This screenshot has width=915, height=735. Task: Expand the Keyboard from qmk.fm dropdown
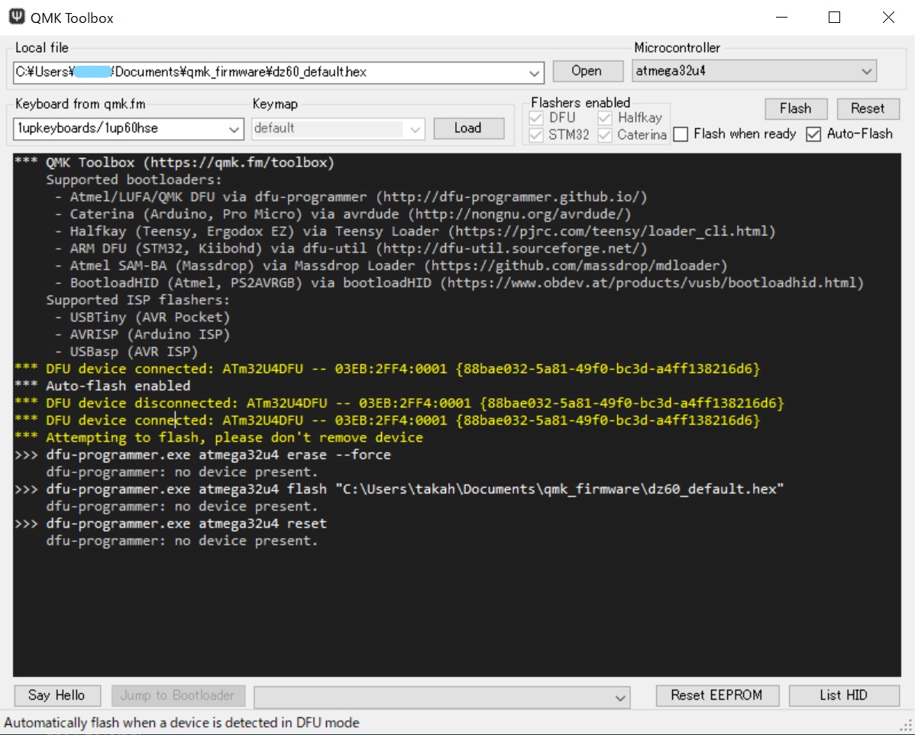pyautogui.click(x=234, y=129)
